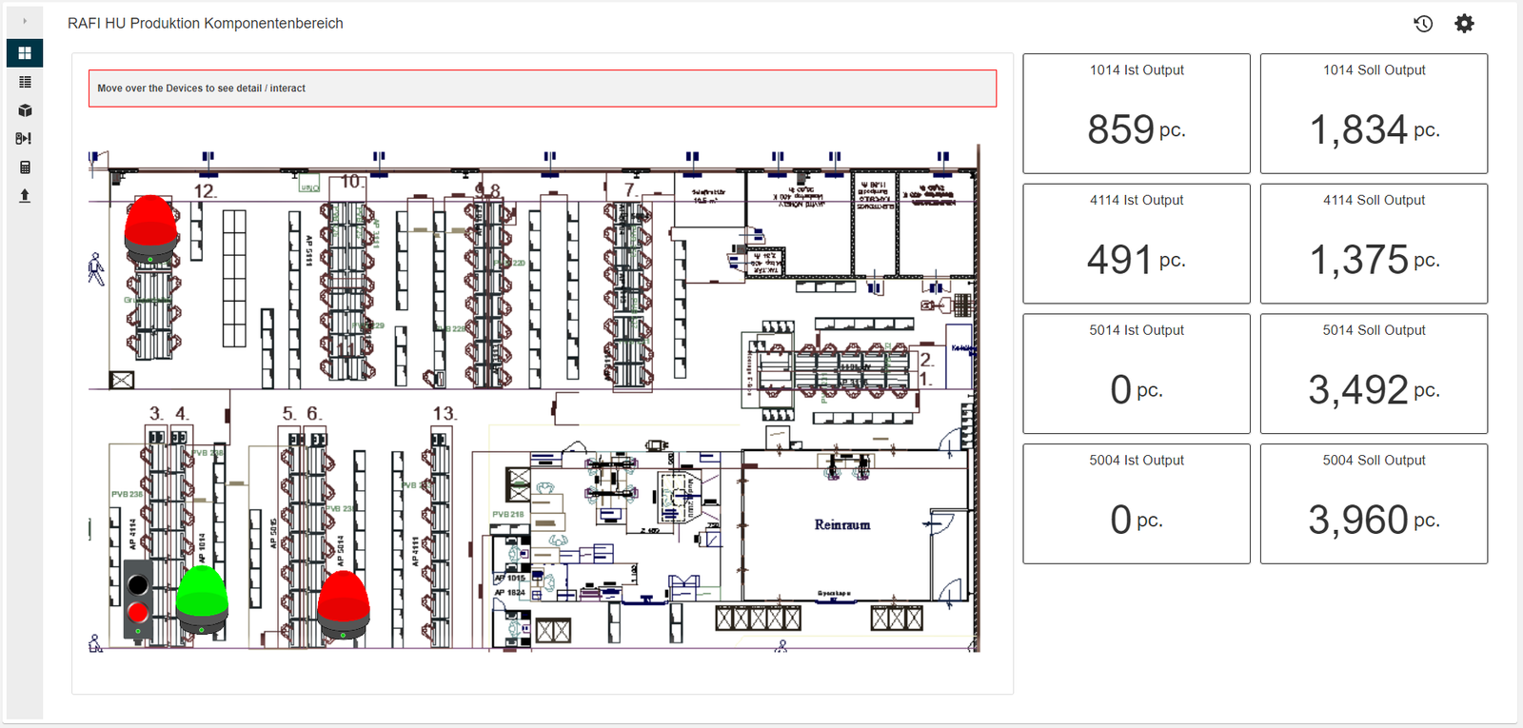Click the value 3,960 pc.

tap(1375, 521)
